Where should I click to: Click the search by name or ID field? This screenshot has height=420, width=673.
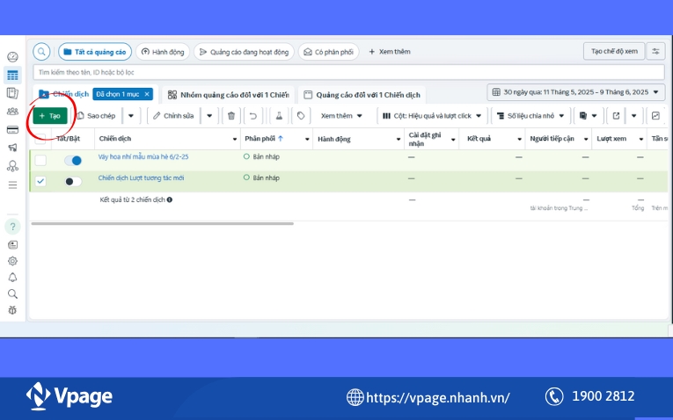(348, 72)
